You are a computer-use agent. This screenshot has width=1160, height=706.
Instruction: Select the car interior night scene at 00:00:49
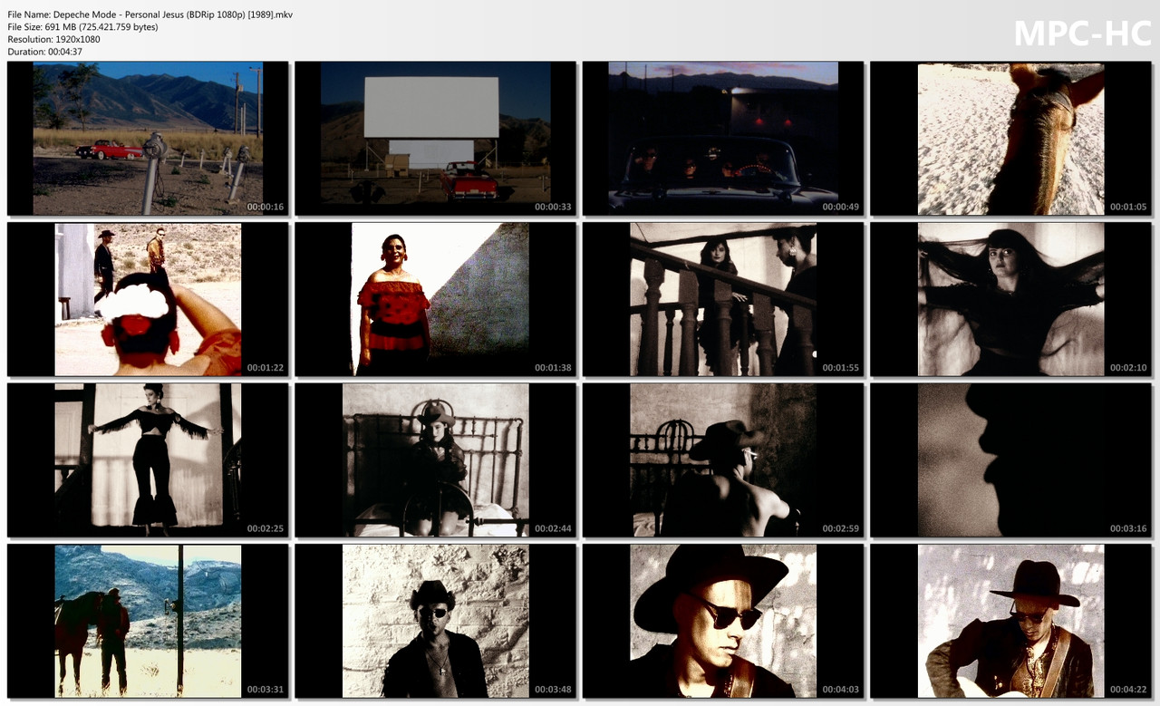(x=722, y=138)
